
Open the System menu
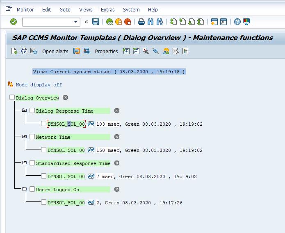tap(131, 9)
